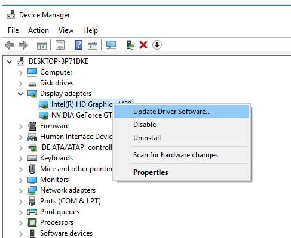Viewport: 291px width, 238px height.
Task: Click the Disk drives category icon
Action: pos(32,84)
